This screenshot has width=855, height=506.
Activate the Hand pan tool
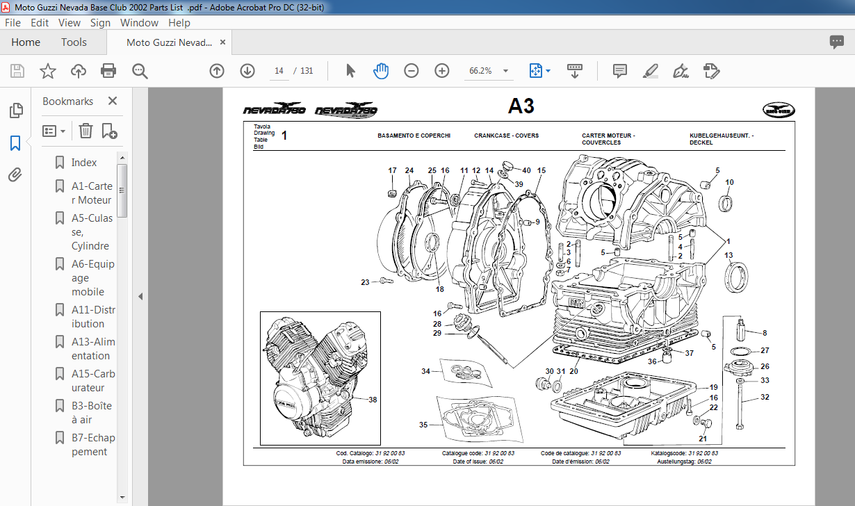tap(380, 70)
